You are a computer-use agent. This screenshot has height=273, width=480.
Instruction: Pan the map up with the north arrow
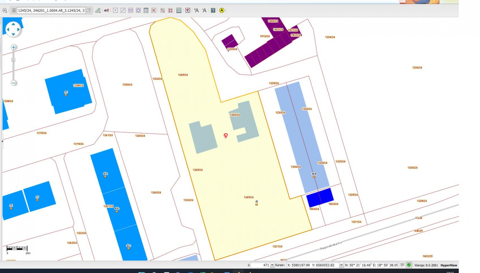click(13, 24)
